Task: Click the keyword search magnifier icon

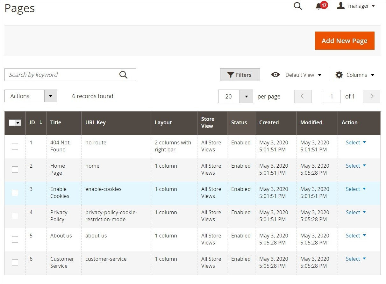Action: coord(124,75)
